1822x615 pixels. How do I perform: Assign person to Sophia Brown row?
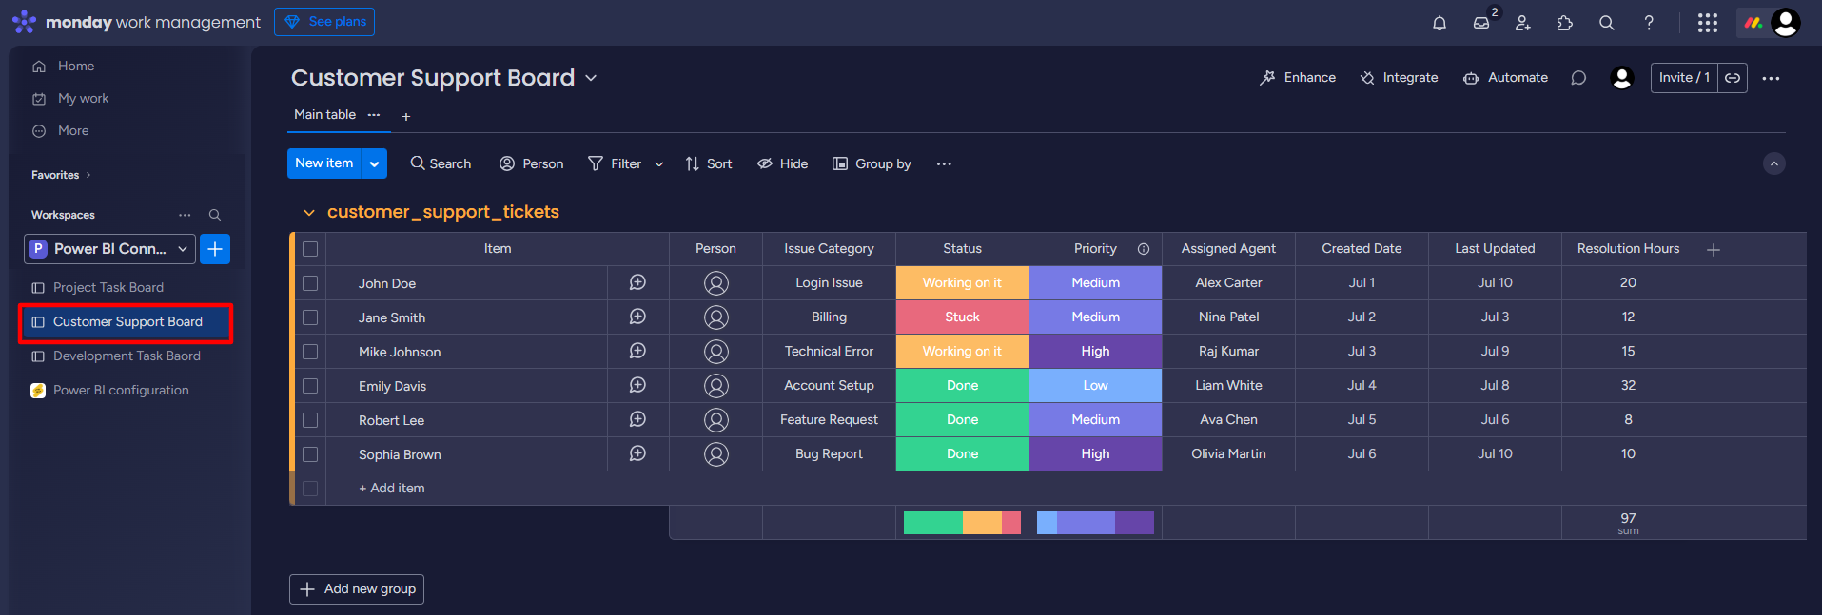tap(716, 454)
